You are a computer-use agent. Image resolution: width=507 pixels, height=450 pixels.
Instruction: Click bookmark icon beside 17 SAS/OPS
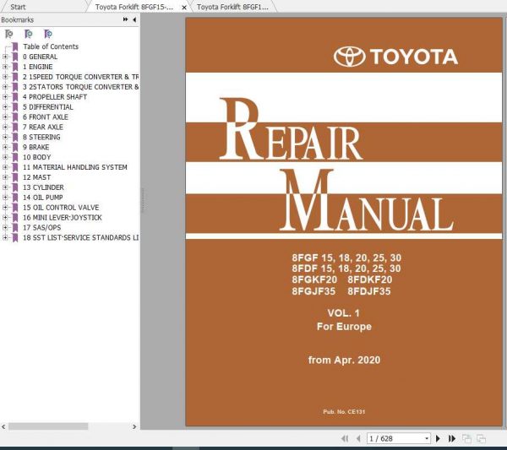click(15, 228)
